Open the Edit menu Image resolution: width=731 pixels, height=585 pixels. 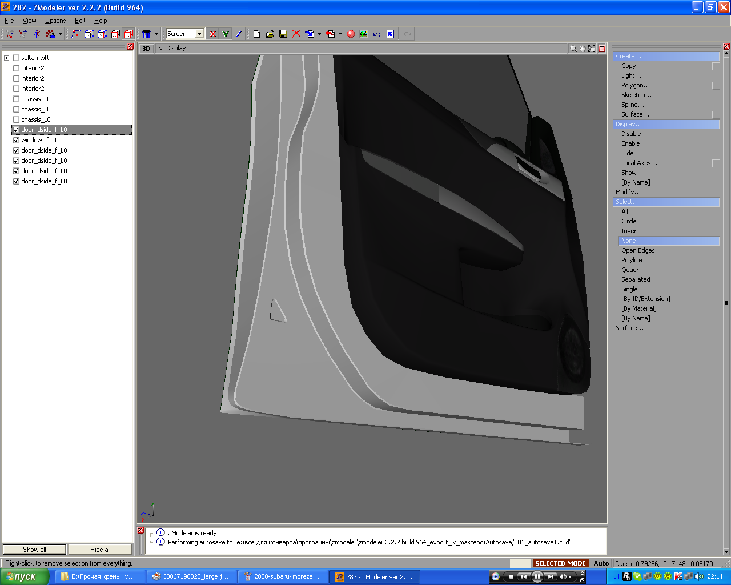point(80,21)
